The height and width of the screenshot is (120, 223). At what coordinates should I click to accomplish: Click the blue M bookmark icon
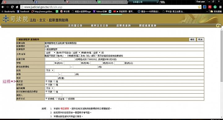click(x=110, y=11)
